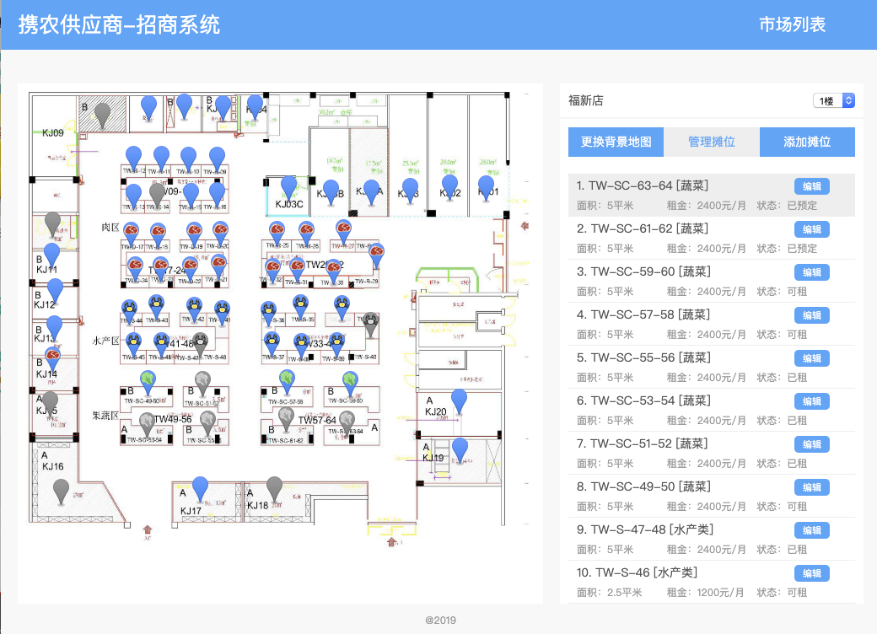
Task: Open the floor selector dropdown showing 1楼
Action: click(x=834, y=100)
